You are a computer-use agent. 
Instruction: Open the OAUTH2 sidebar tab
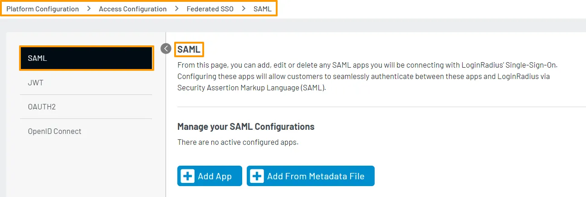point(86,107)
